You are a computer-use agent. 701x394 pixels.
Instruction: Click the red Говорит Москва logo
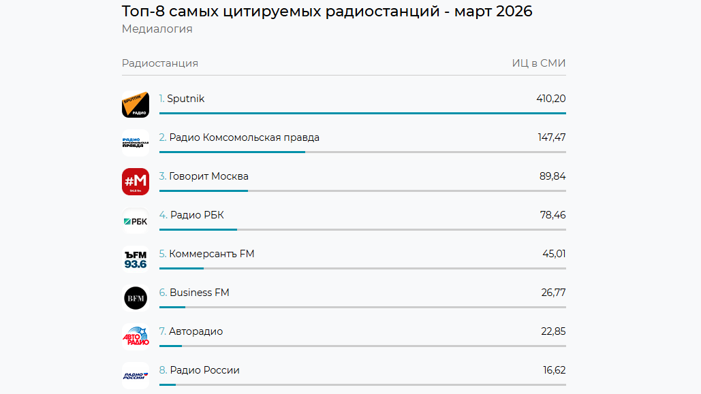(135, 182)
